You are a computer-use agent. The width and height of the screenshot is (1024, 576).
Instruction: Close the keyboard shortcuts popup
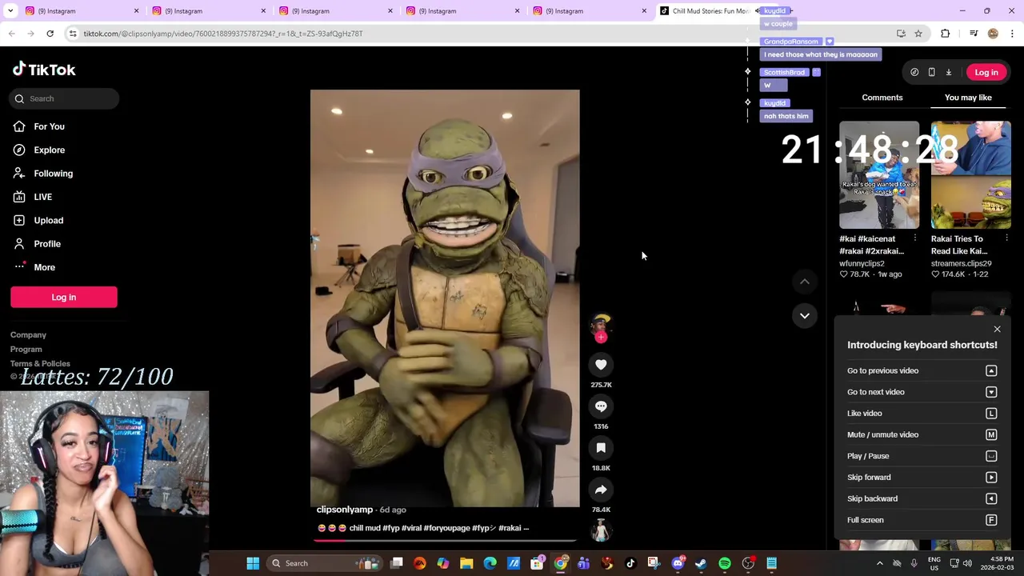point(997,330)
